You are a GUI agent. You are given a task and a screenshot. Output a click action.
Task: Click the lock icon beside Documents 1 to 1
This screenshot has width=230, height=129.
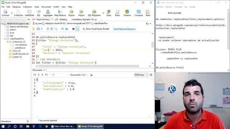tap(91, 75)
